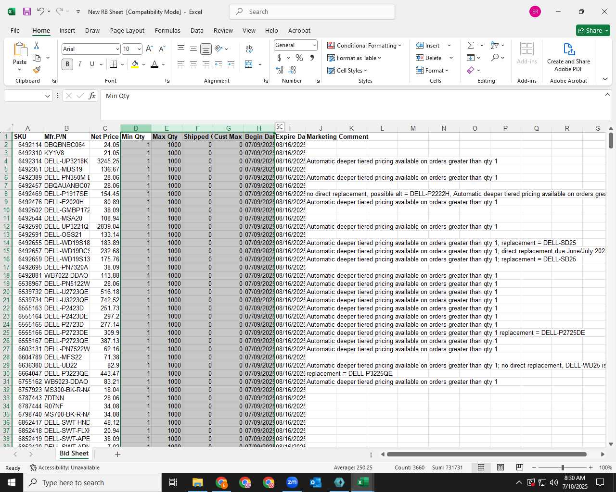This screenshot has height=492, width=616.
Task: Open the Format as Table dropdown
Action: (354, 58)
